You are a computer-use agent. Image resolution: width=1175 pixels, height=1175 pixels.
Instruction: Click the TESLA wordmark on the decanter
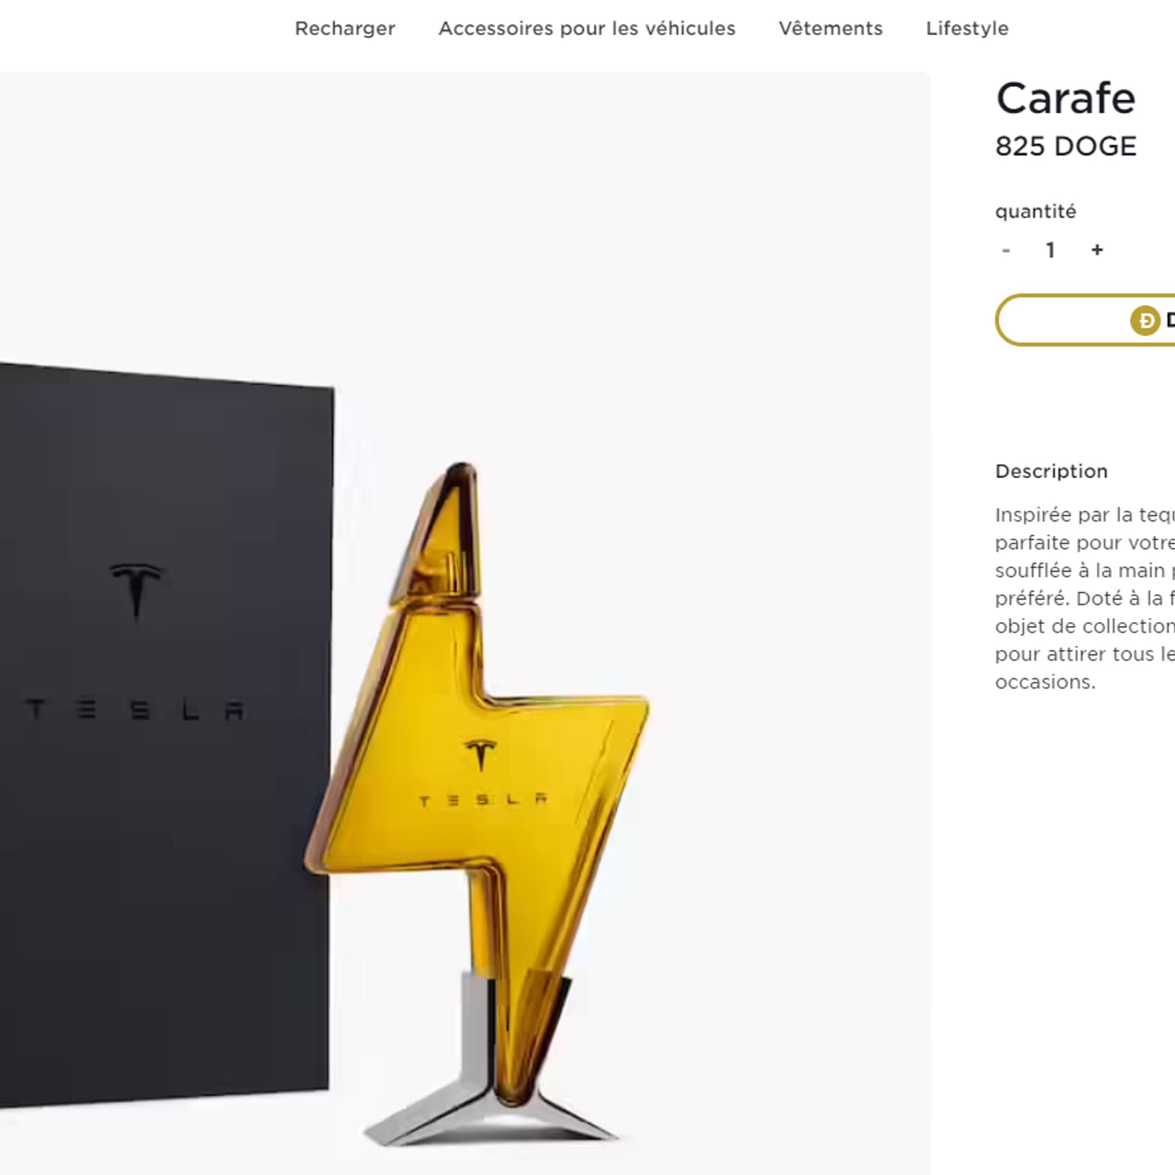point(483,800)
